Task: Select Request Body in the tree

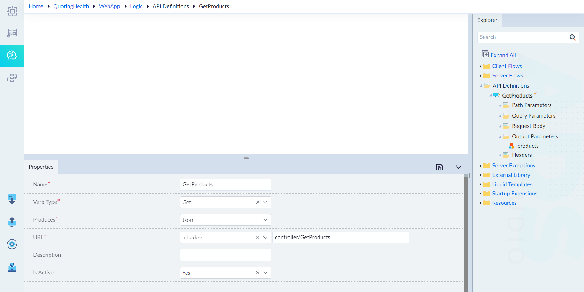Action: click(x=528, y=126)
